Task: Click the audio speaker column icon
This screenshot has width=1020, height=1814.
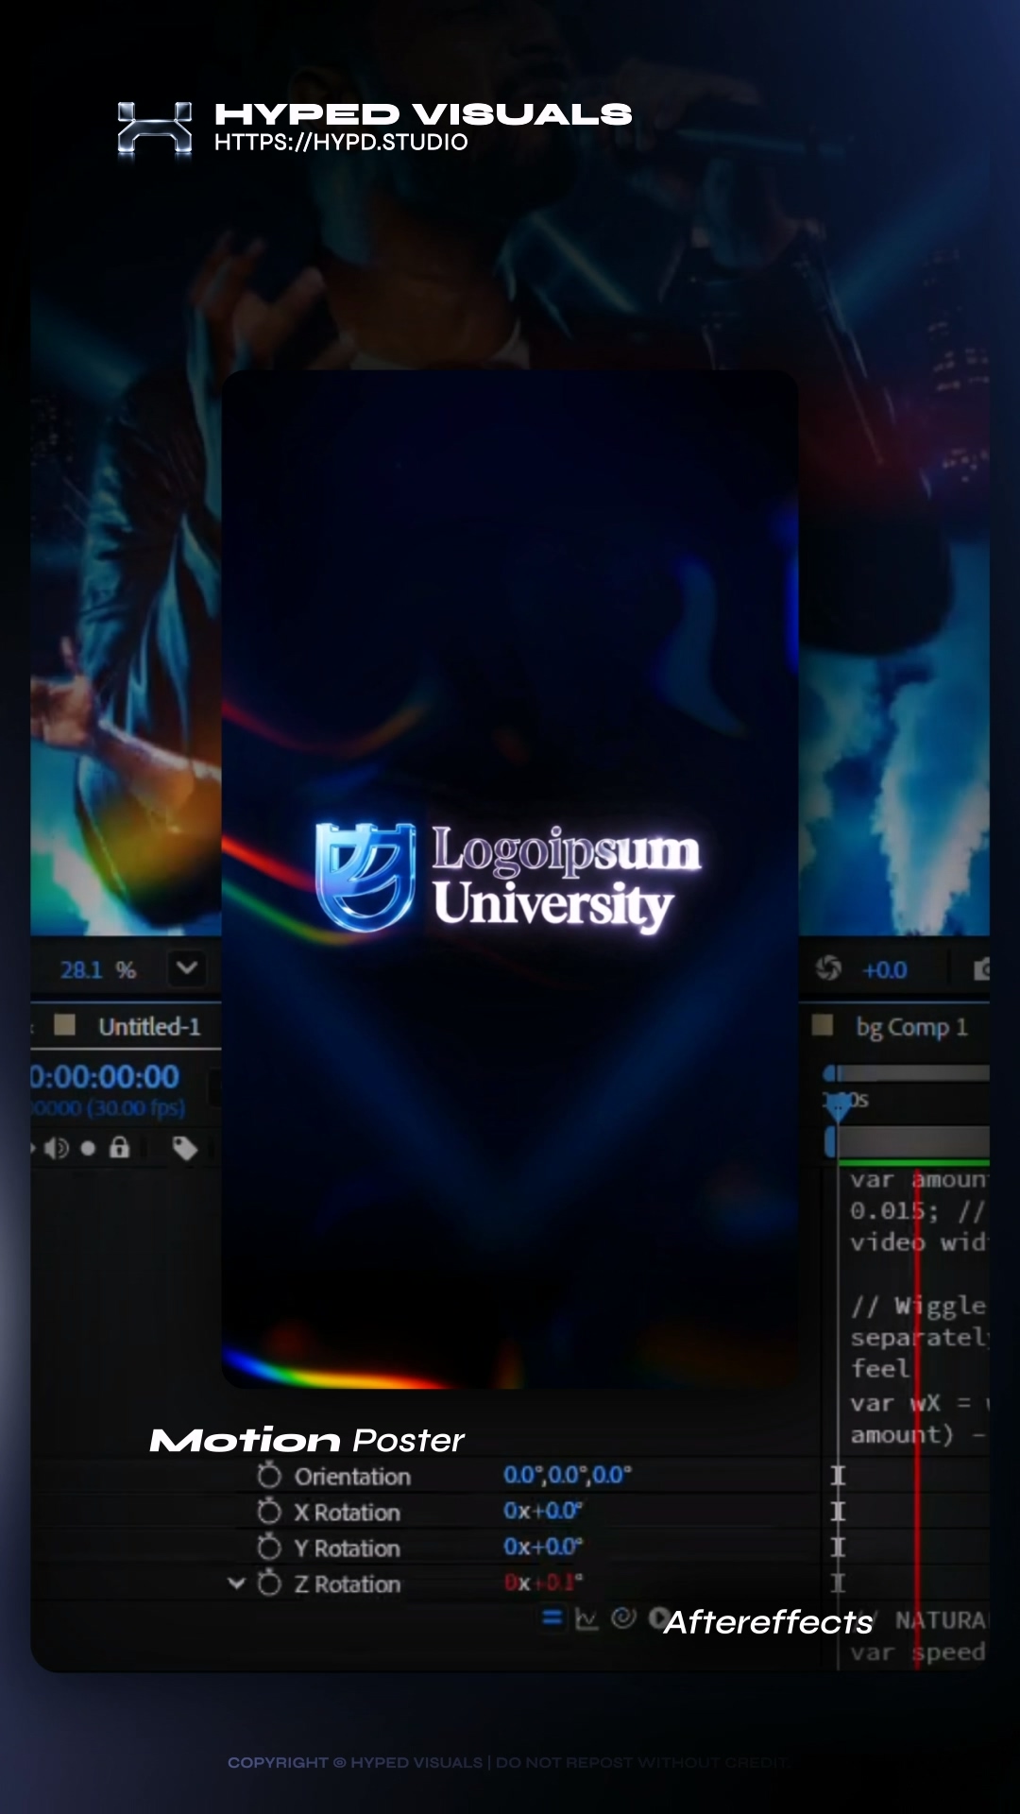Action: 57,1148
